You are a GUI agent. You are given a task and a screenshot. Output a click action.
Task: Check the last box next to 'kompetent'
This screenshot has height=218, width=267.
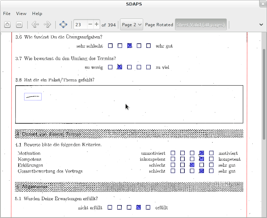pos(211,159)
